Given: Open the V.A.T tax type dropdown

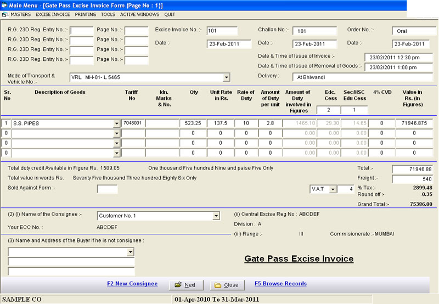Looking at the screenshot, I should (x=333, y=189).
